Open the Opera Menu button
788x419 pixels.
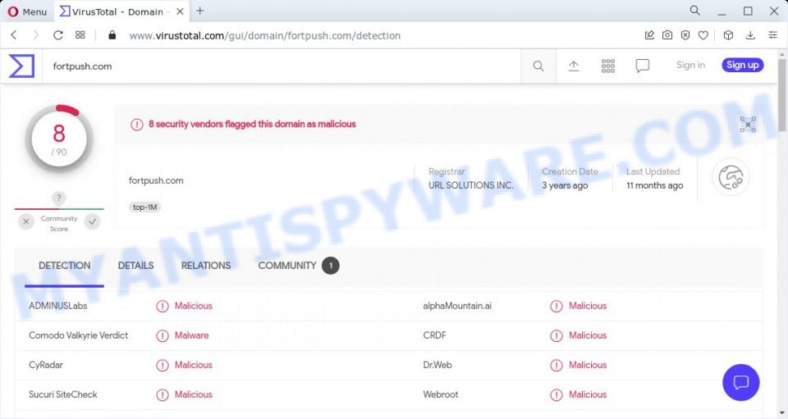pyautogui.click(x=27, y=11)
